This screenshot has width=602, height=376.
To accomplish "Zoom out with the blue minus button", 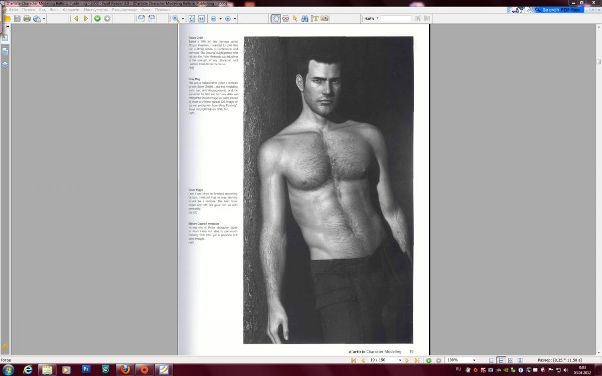I will click(213, 19).
